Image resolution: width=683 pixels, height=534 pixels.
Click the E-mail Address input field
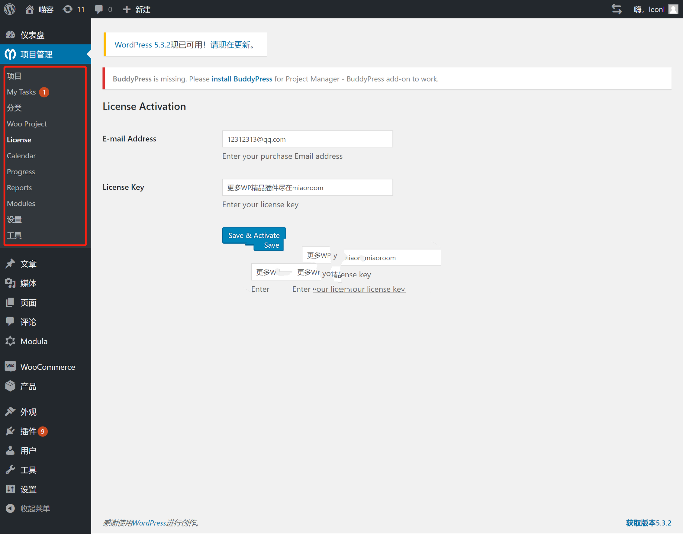click(307, 139)
